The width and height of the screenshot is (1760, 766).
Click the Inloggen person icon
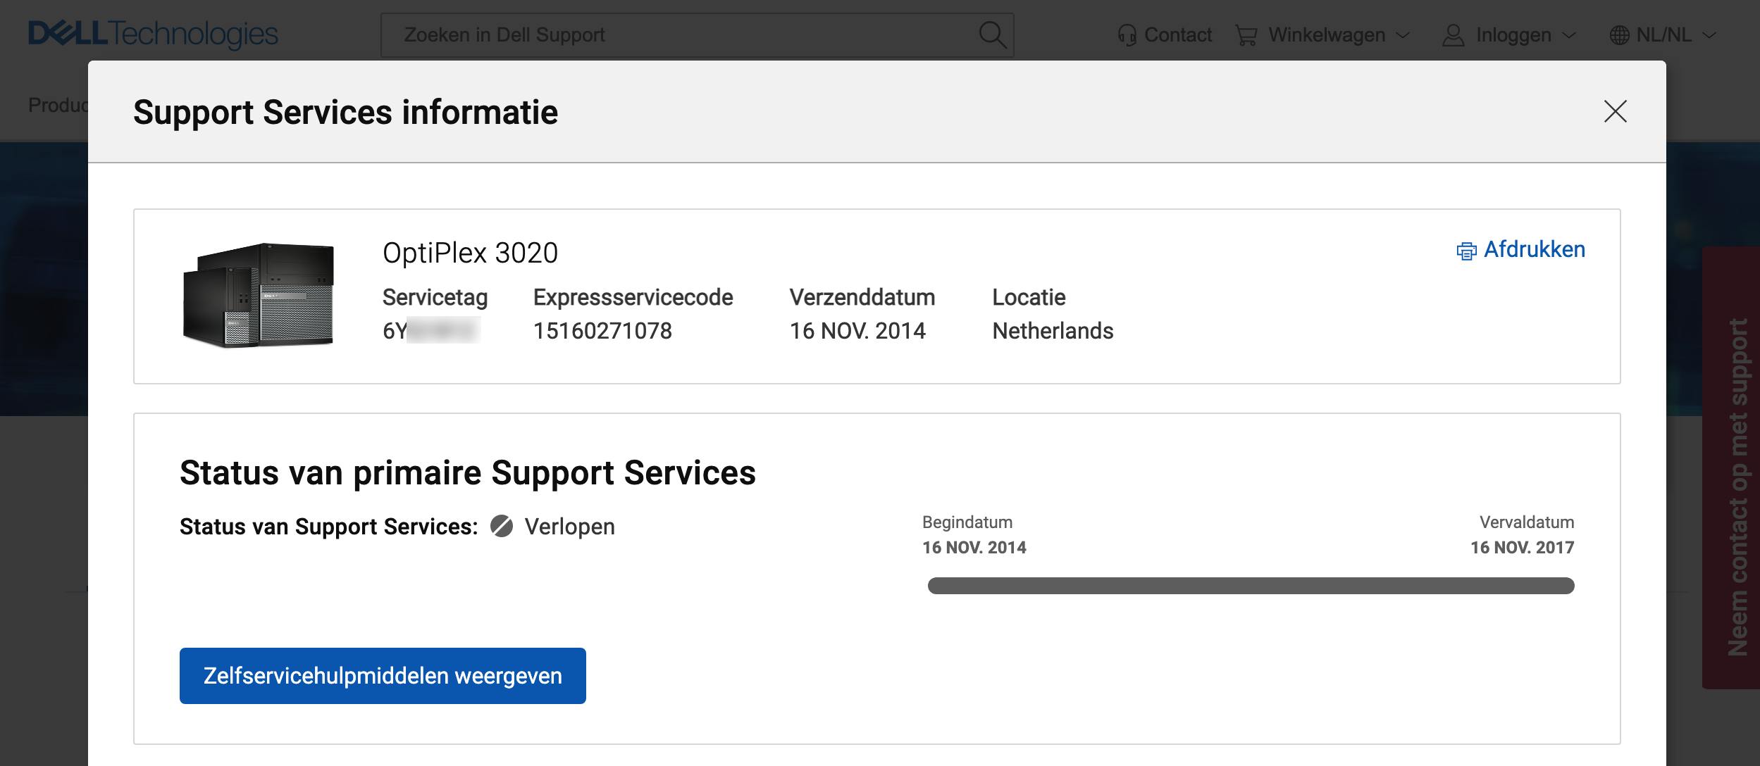point(1453,34)
